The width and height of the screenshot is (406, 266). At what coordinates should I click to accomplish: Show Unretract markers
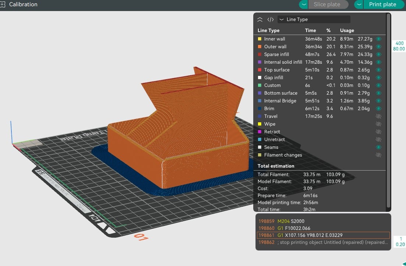378,140
